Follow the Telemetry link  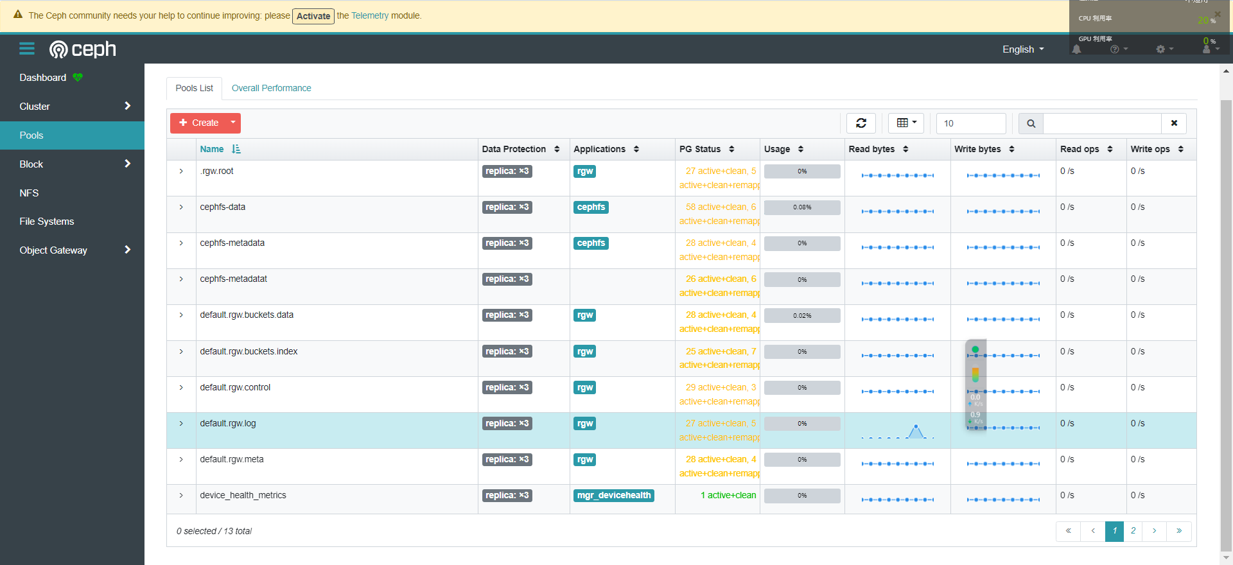(370, 15)
